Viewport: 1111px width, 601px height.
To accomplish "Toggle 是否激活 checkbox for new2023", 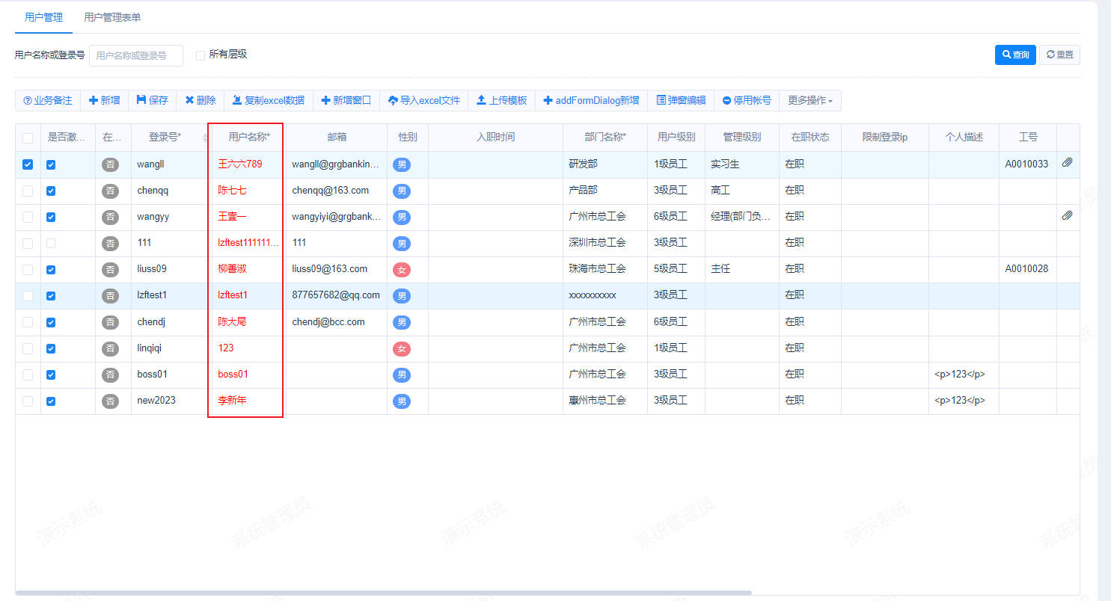I will 51,401.
